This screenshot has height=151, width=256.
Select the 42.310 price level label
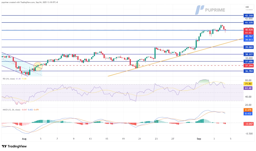pyautogui.click(x=248, y=15)
